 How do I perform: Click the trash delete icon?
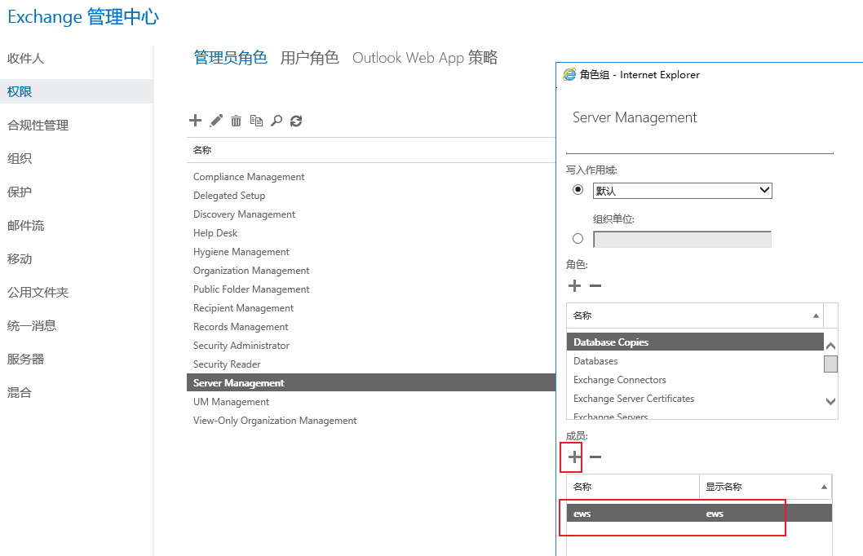[x=236, y=121]
